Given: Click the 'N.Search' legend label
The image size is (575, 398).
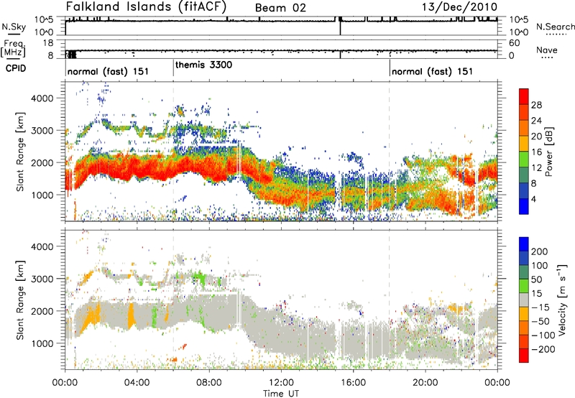Looking at the screenshot, I should 555,27.
